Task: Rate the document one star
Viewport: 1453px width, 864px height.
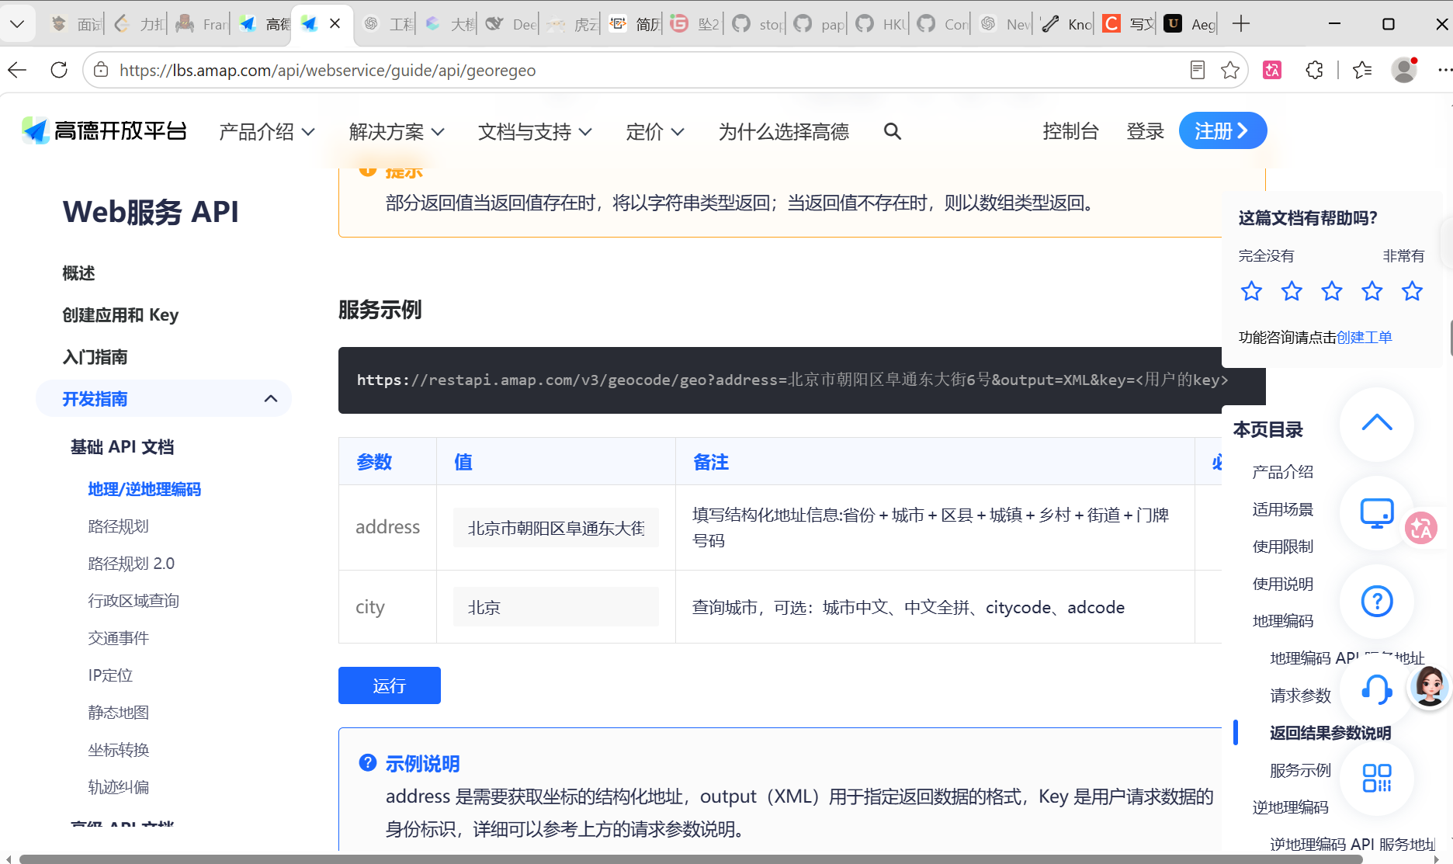Action: point(1251,291)
